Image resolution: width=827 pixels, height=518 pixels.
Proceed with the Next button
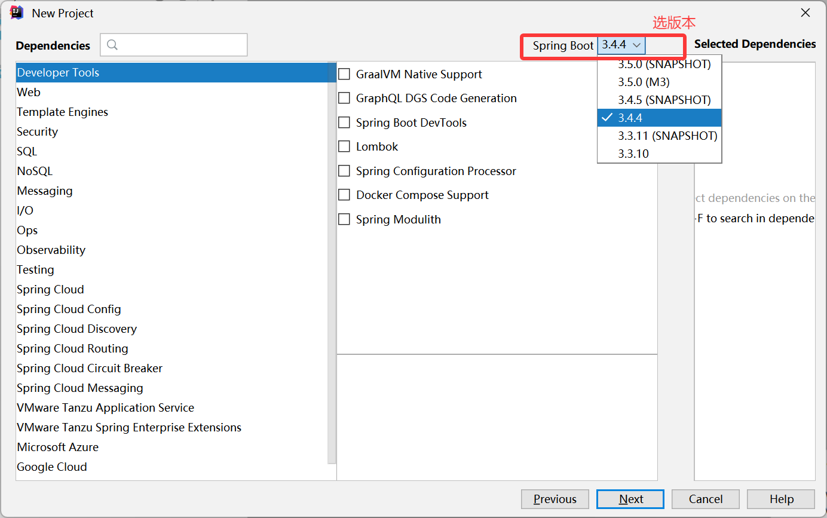630,499
